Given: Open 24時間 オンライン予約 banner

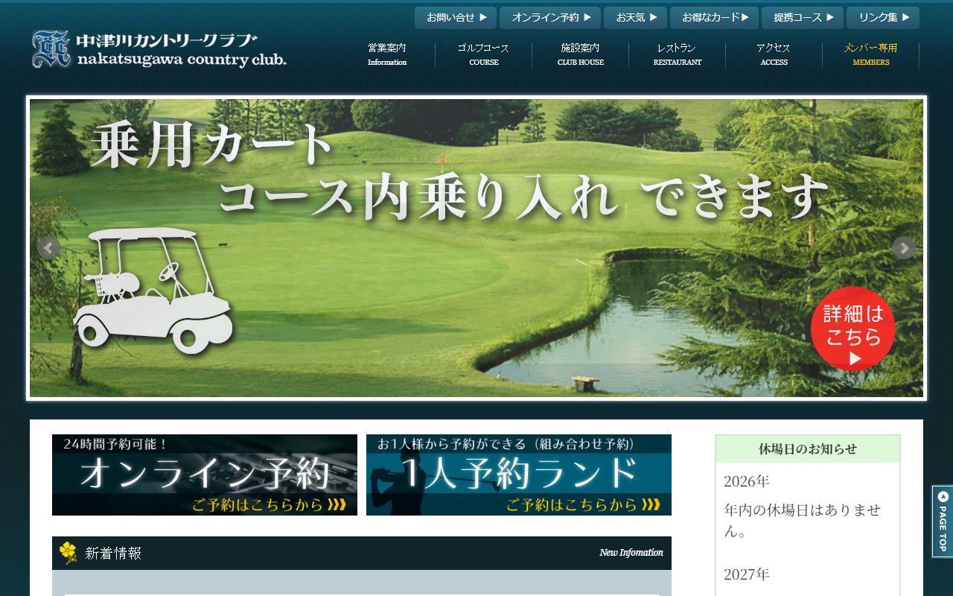Looking at the screenshot, I should tap(205, 475).
